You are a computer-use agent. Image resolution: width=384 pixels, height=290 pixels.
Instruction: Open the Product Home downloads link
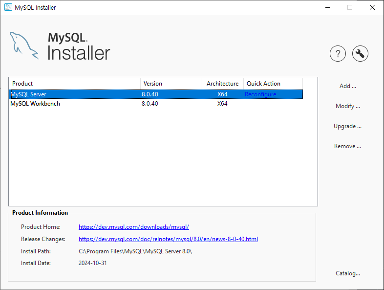point(134,227)
